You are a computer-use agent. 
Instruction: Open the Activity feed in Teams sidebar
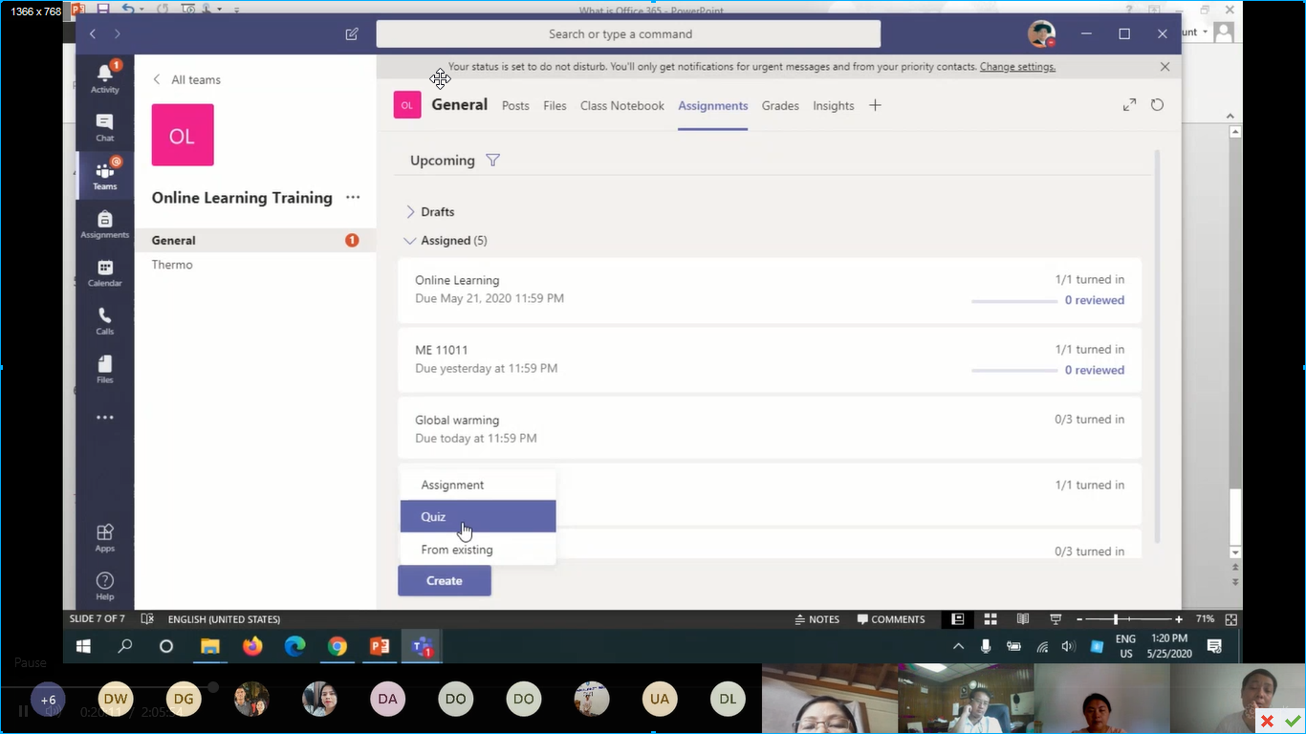(x=105, y=78)
